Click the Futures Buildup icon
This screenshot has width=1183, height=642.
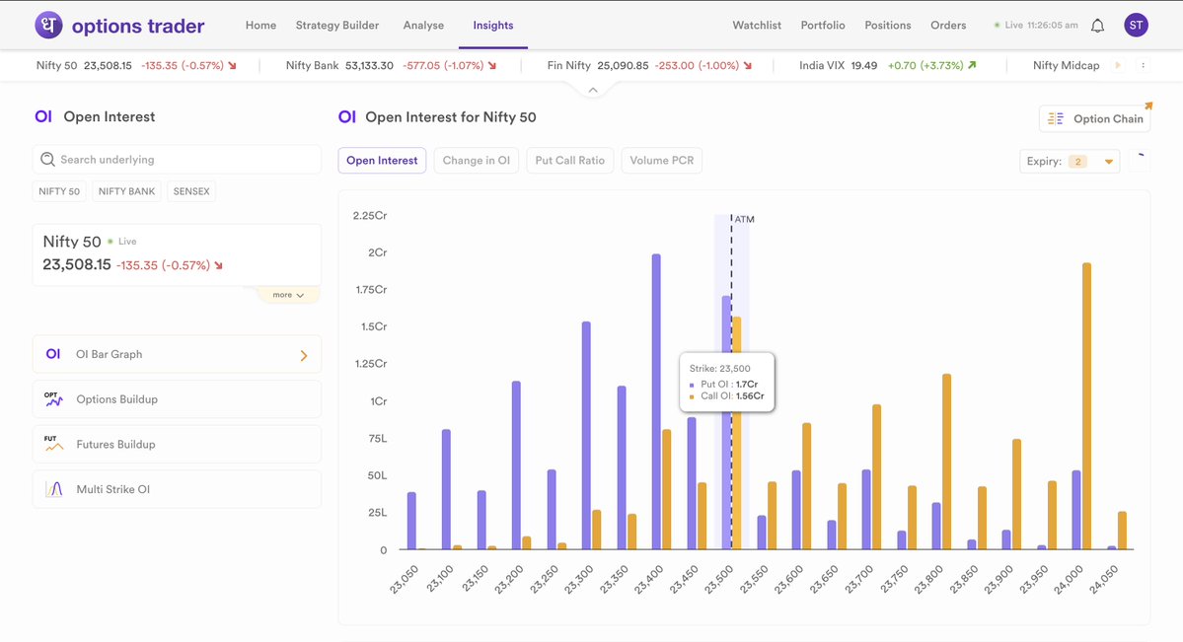pos(53,445)
